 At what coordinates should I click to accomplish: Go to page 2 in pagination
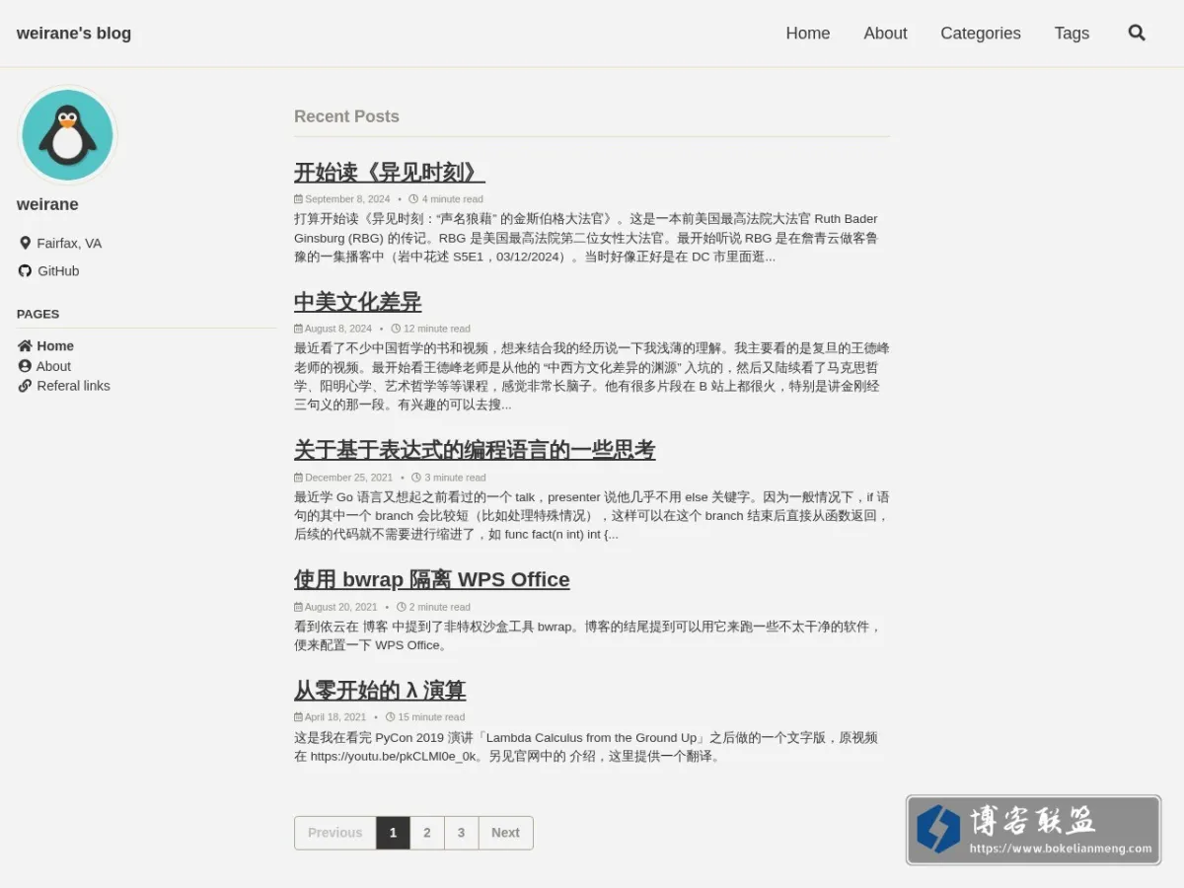427,833
